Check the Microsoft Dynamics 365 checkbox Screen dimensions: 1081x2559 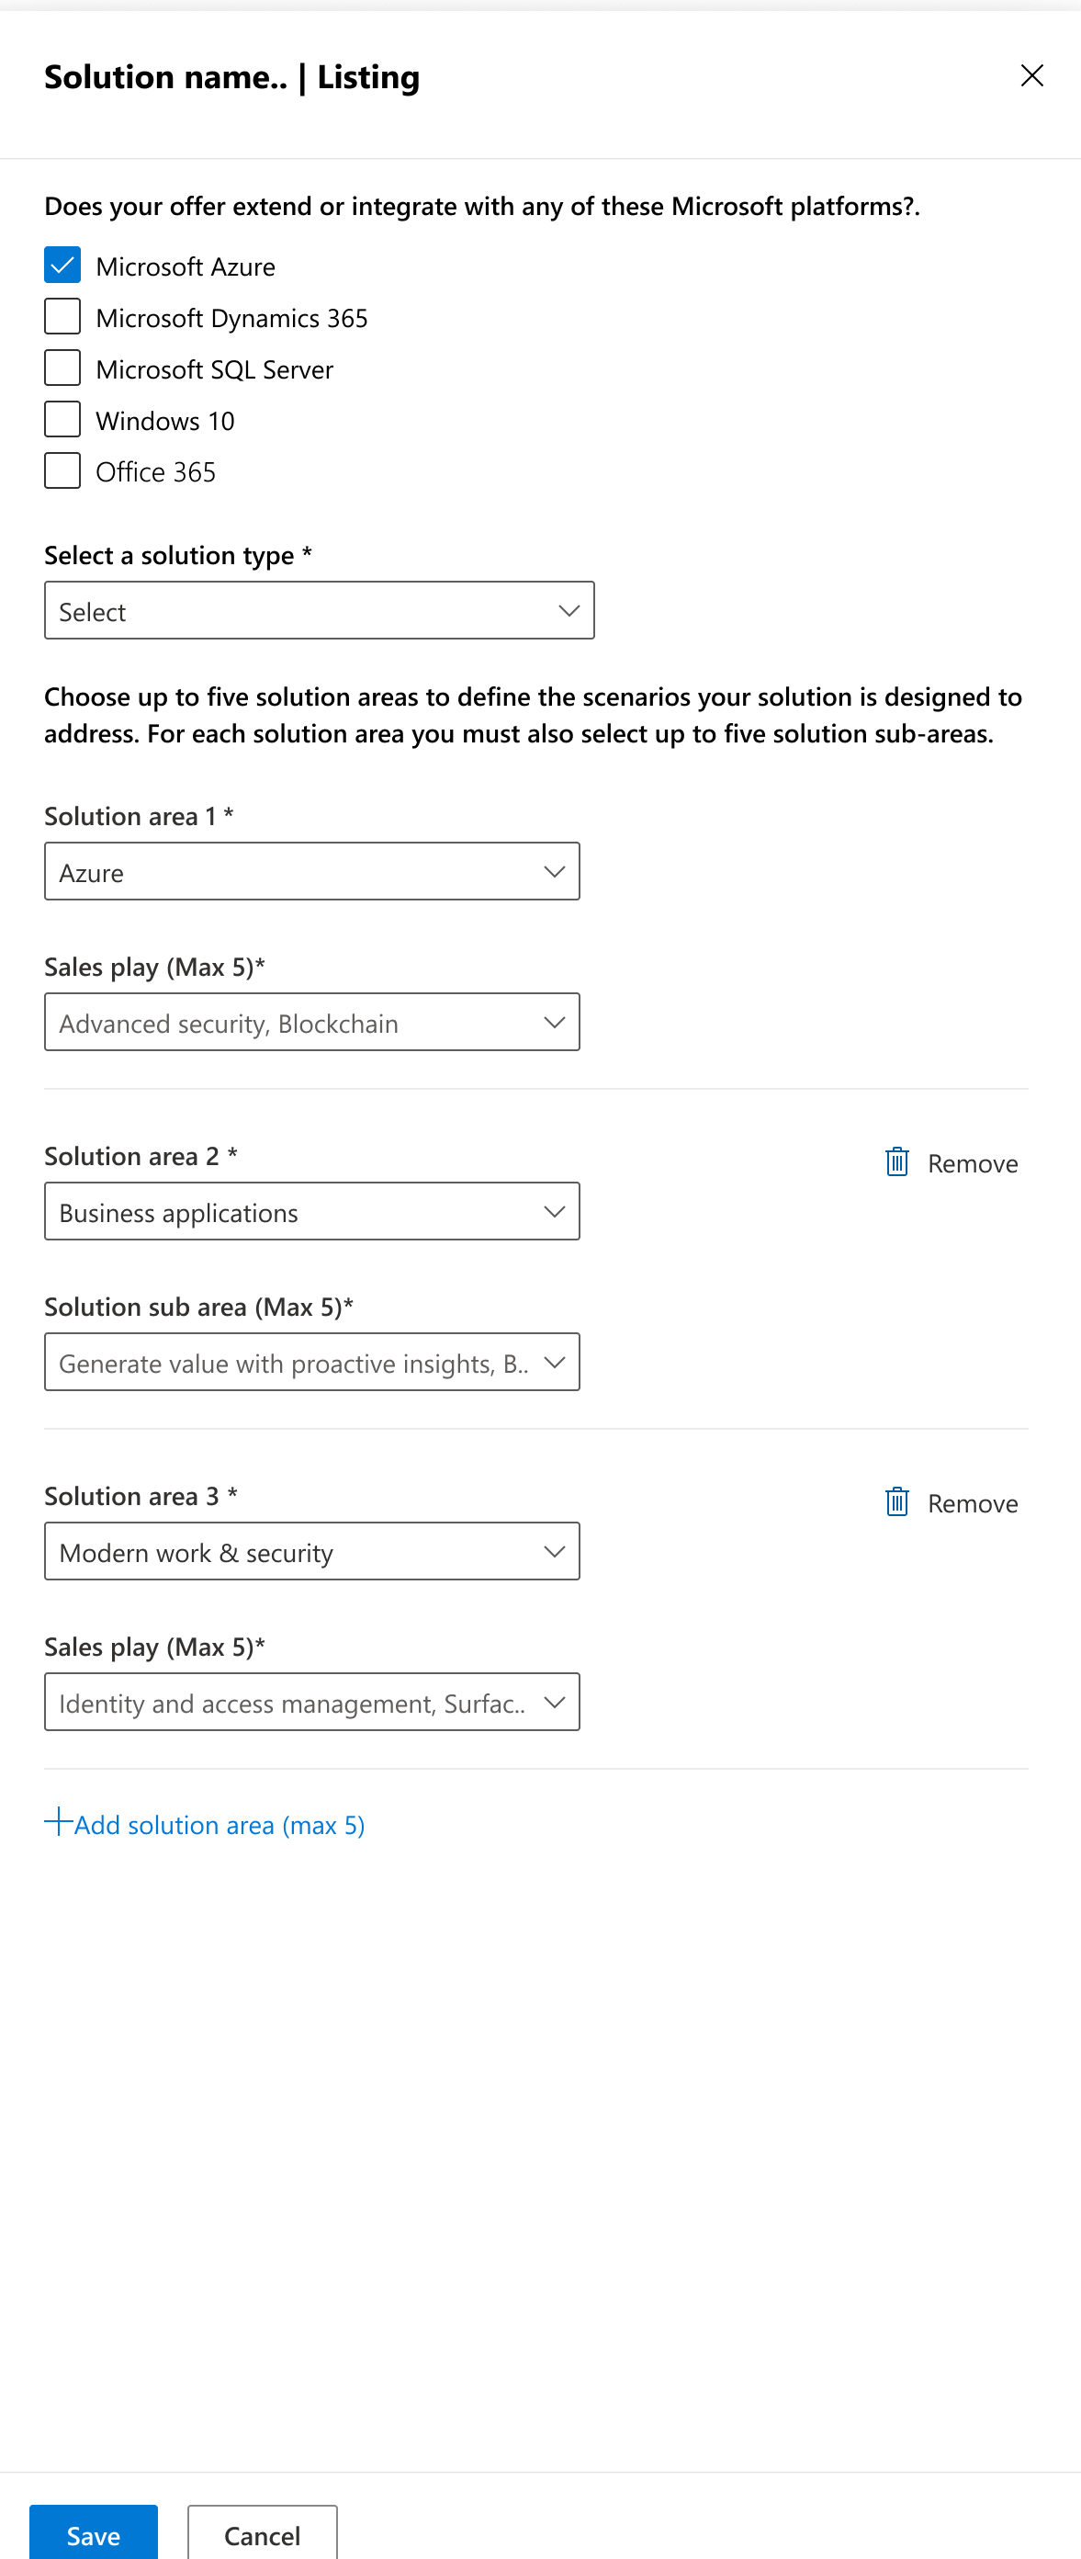62,317
